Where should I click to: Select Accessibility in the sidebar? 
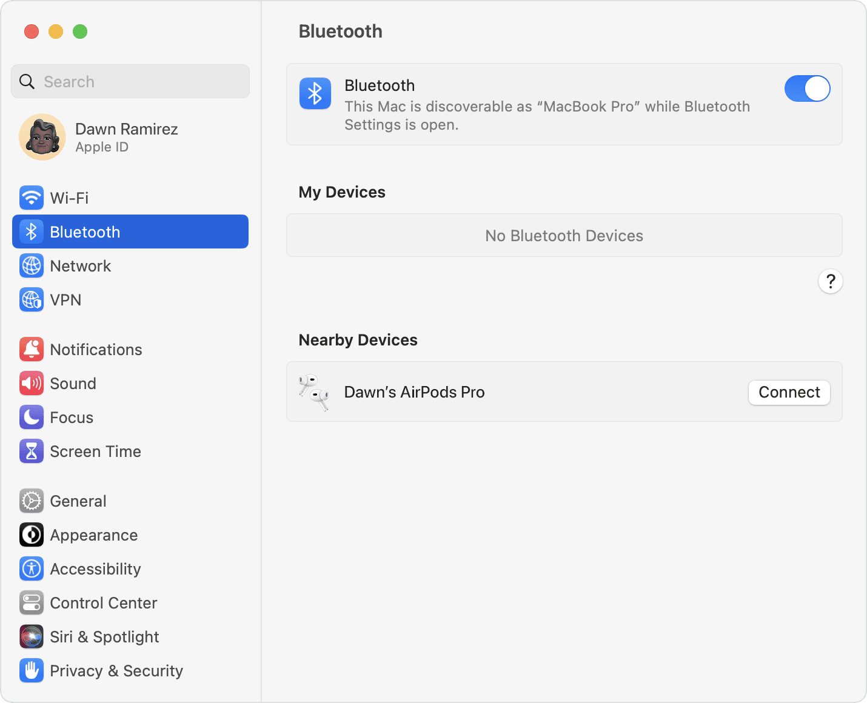tap(95, 569)
